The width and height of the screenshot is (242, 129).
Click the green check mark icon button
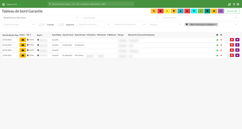201,11
